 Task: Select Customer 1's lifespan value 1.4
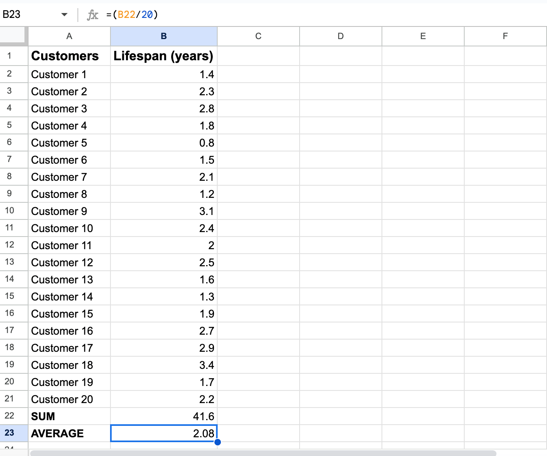[x=164, y=75]
